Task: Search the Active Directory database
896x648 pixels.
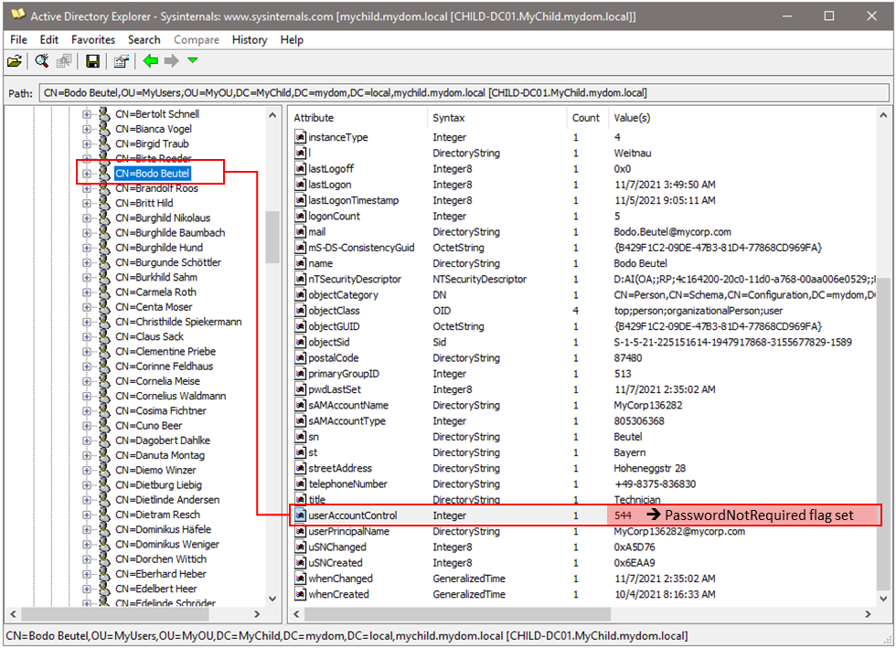Action: coord(41,60)
